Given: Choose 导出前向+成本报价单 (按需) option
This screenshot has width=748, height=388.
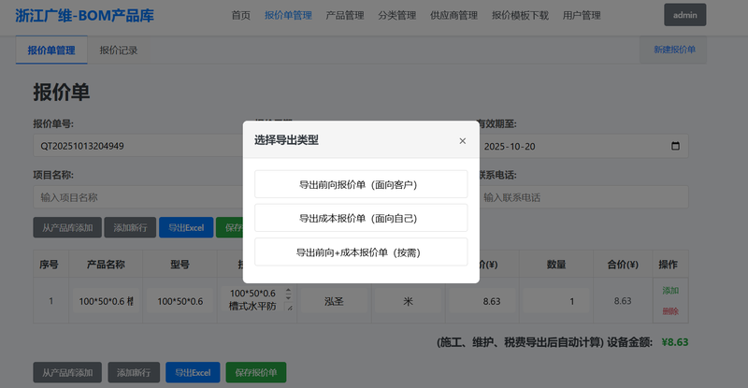Looking at the screenshot, I should click(x=361, y=251).
